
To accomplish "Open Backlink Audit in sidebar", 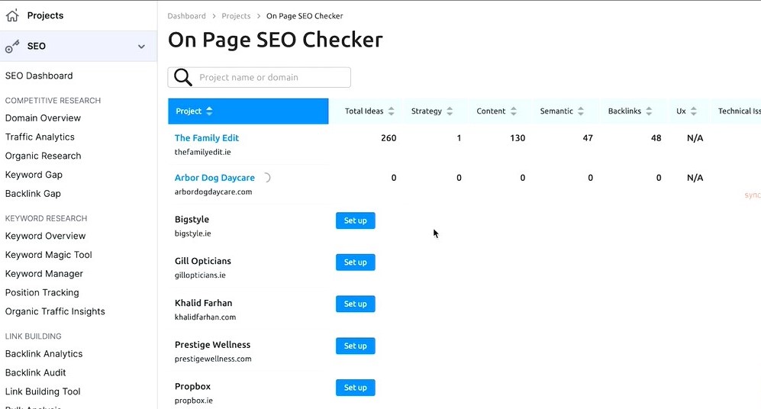I will (x=36, y=372).
